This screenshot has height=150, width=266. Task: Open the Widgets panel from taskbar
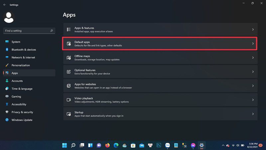point(90,145)
